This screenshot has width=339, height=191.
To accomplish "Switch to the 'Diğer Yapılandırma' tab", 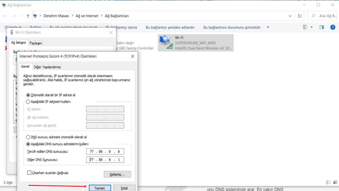I will 47,67.
